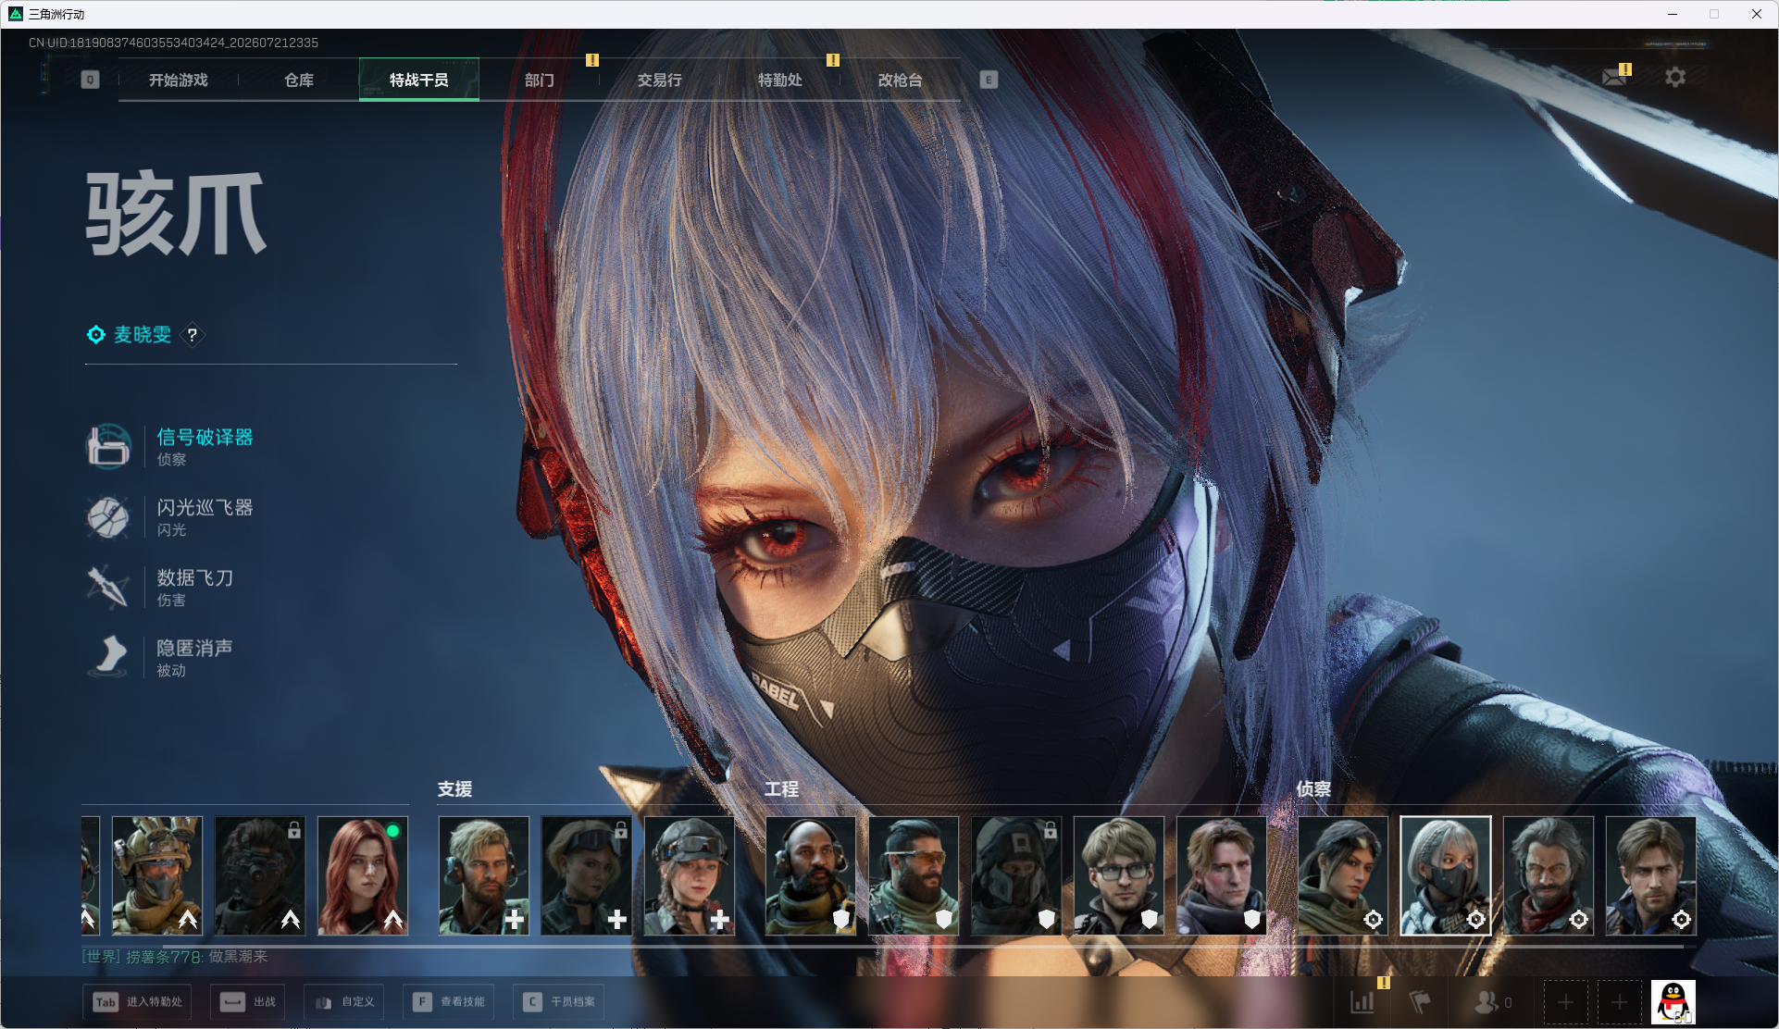
Task: Select the 隐匿消声 passive skill icon
Action: [108, 657]
